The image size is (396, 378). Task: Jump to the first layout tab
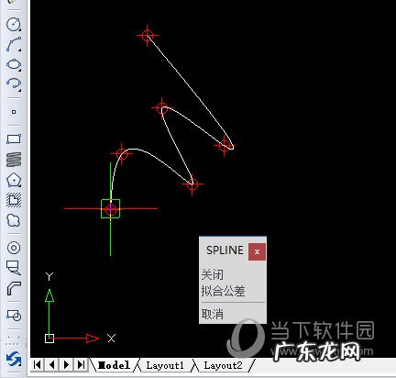(x=38, y=364)
